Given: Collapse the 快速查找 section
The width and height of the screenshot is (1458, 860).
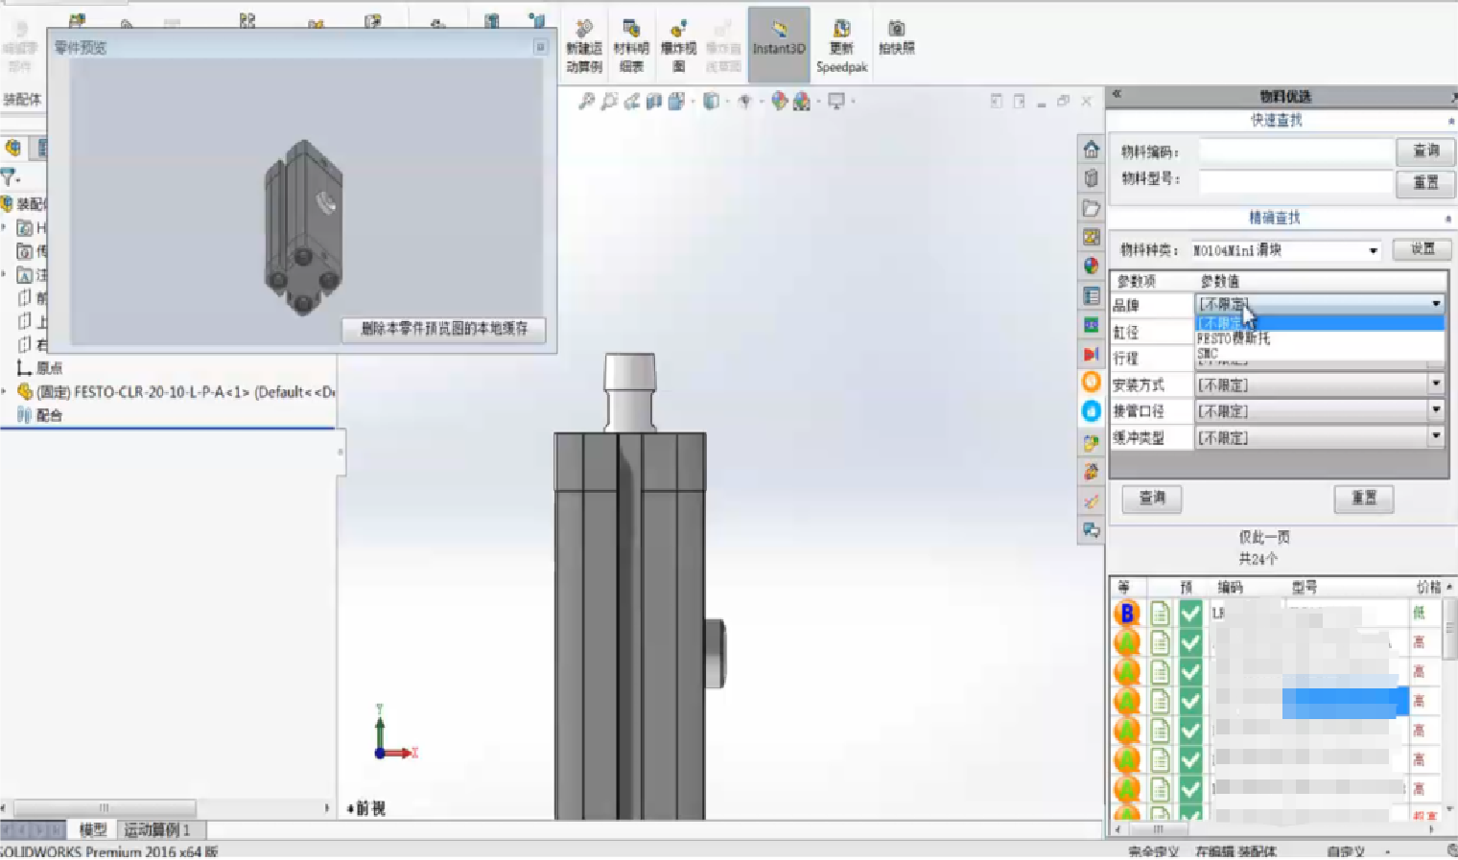Looking at the screenshot, I should [x=1449, y=121].
